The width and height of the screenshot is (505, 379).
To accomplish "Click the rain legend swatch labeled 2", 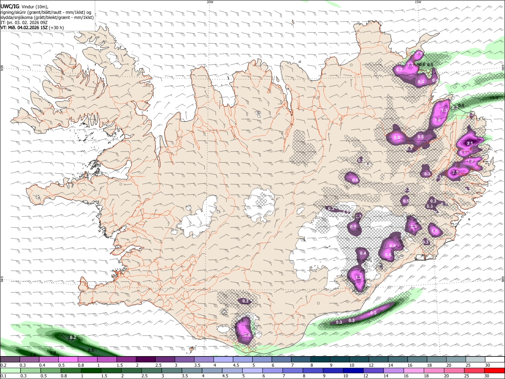I will pyautogui.click(x=131, y=371).
